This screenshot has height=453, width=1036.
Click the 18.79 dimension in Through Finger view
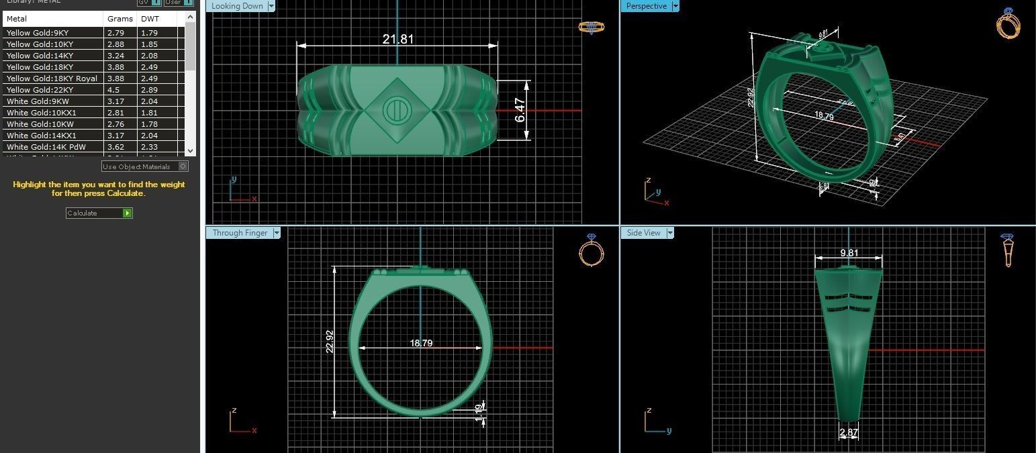click(x=421, y=343)
